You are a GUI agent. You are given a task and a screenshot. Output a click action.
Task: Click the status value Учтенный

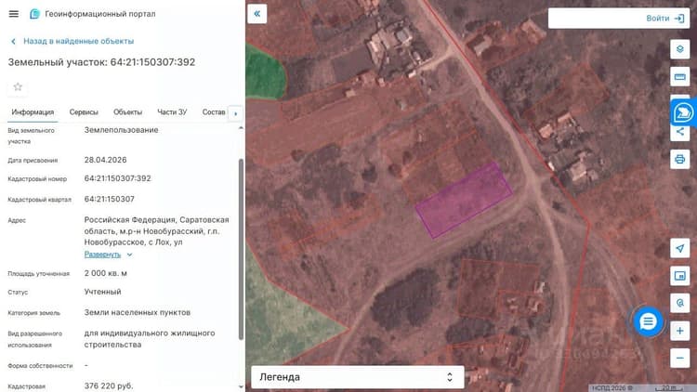102,292
